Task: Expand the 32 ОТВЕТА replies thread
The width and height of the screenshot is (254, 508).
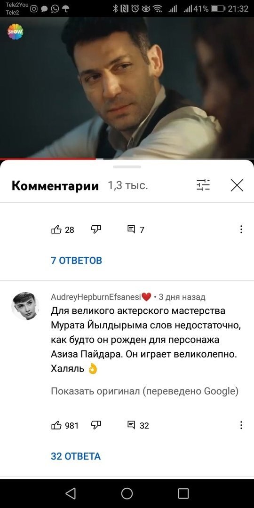Action: (x=76, y=456)
